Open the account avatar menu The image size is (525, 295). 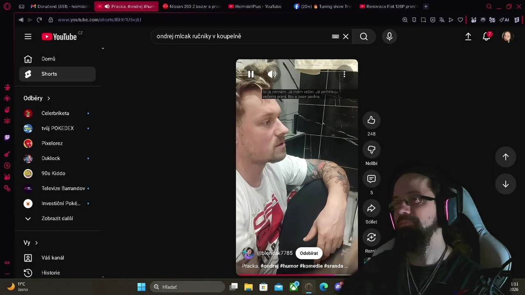coord(508,36)
